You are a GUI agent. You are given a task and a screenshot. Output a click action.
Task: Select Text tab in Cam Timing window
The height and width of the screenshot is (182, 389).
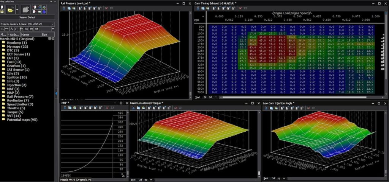[198, 97]
